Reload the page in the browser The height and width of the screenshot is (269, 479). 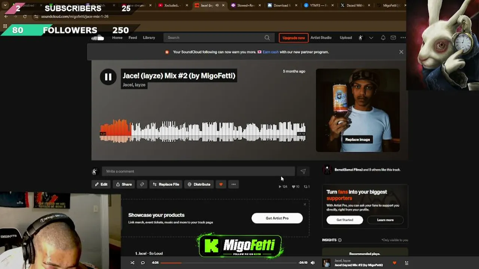pos(25,16)
